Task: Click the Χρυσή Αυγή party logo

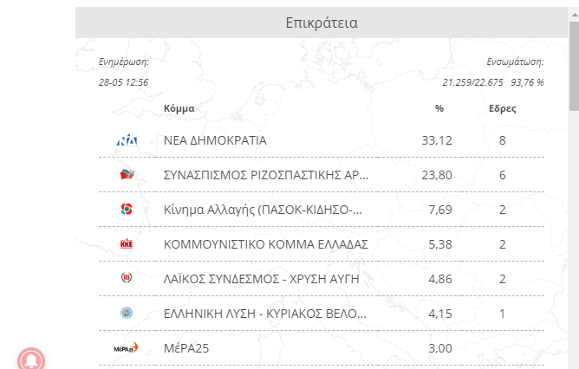Action: [x=127, y=279]
